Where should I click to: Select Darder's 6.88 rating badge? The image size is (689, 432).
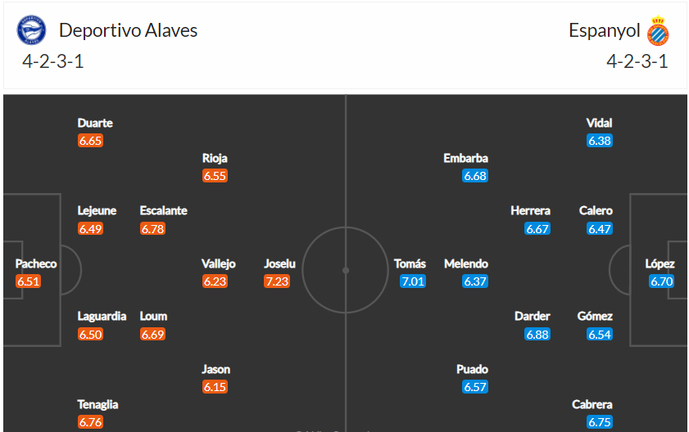click(537, 334)
